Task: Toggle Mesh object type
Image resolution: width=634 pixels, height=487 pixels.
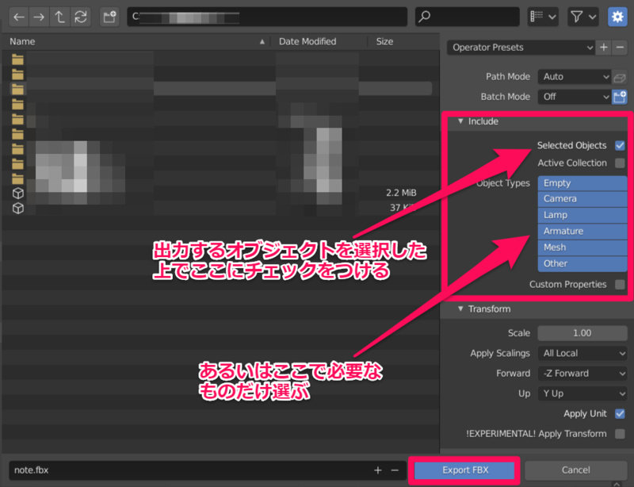Action: pyautogui.click(x=582, y=247)
